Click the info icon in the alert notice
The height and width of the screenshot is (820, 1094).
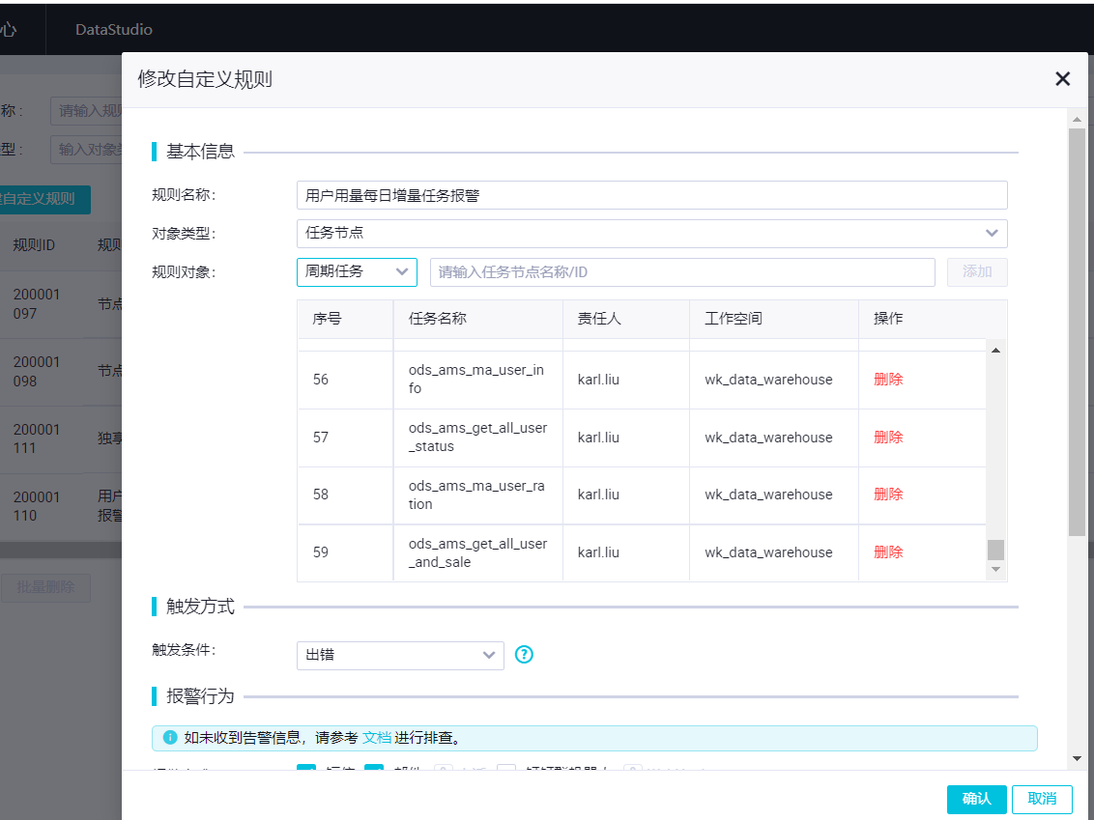tap(169, 738)
